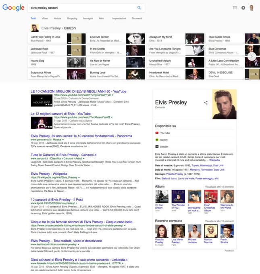The image size is (260, 274).
Task: Open the Wikipedia link in the Elvis description
Action: coord(214,160)
